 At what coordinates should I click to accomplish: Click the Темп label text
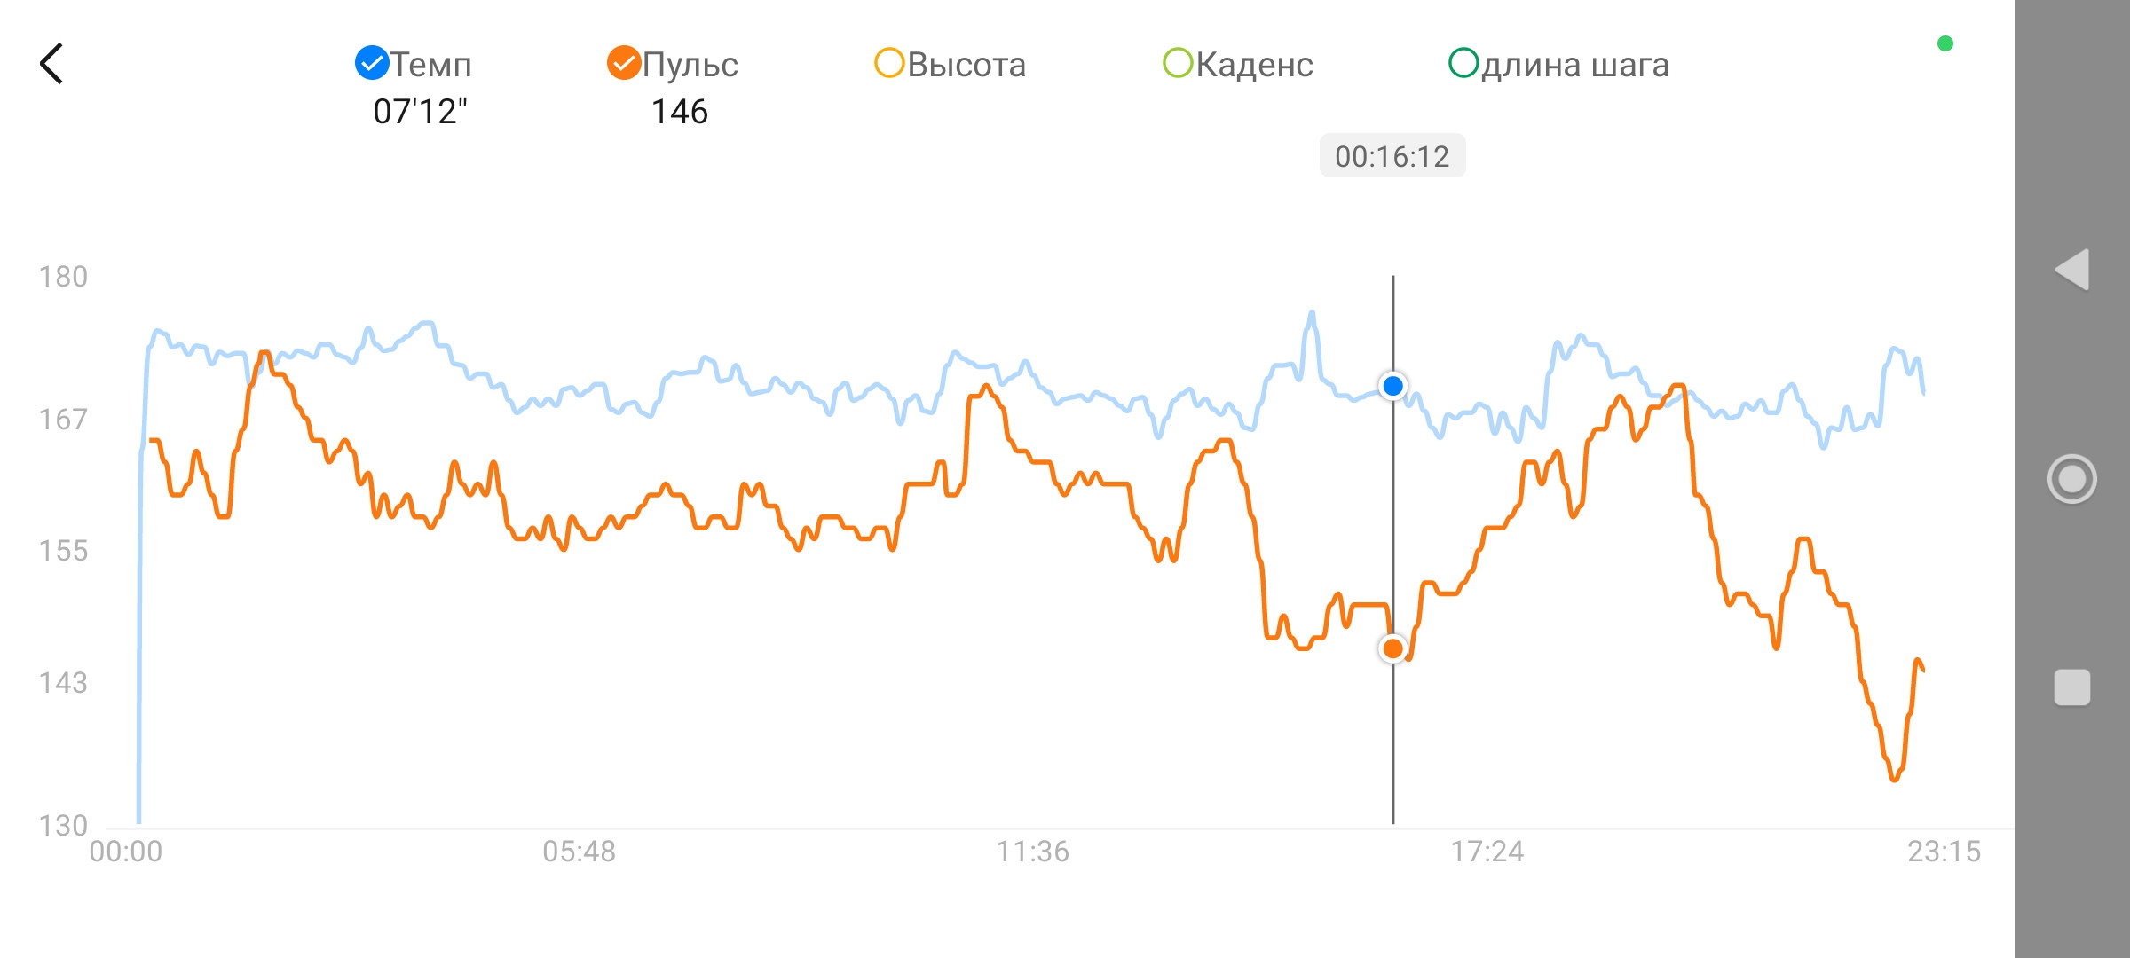[x=431, y=65]
